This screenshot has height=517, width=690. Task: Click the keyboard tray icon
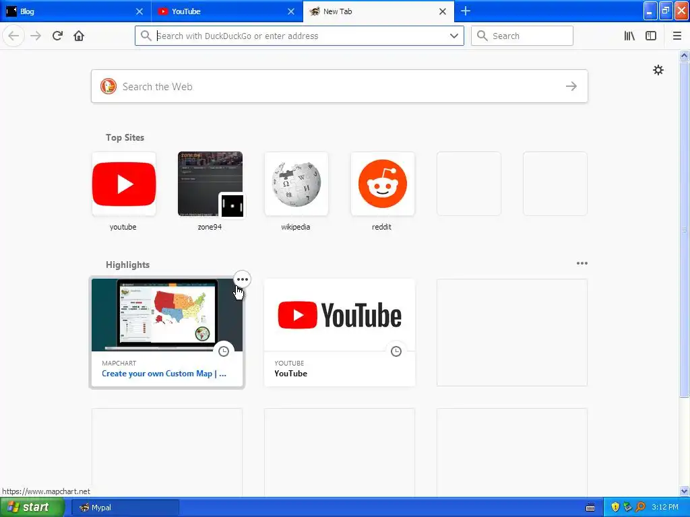coord(590,508)
